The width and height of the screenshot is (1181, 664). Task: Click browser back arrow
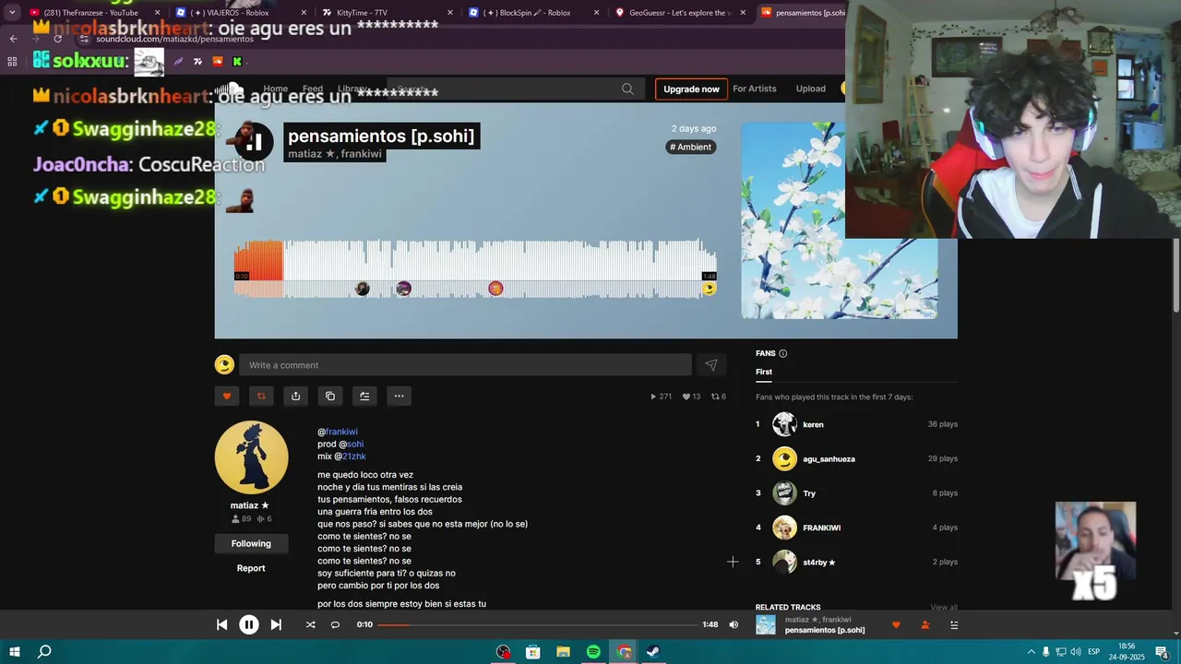[13, 39]
